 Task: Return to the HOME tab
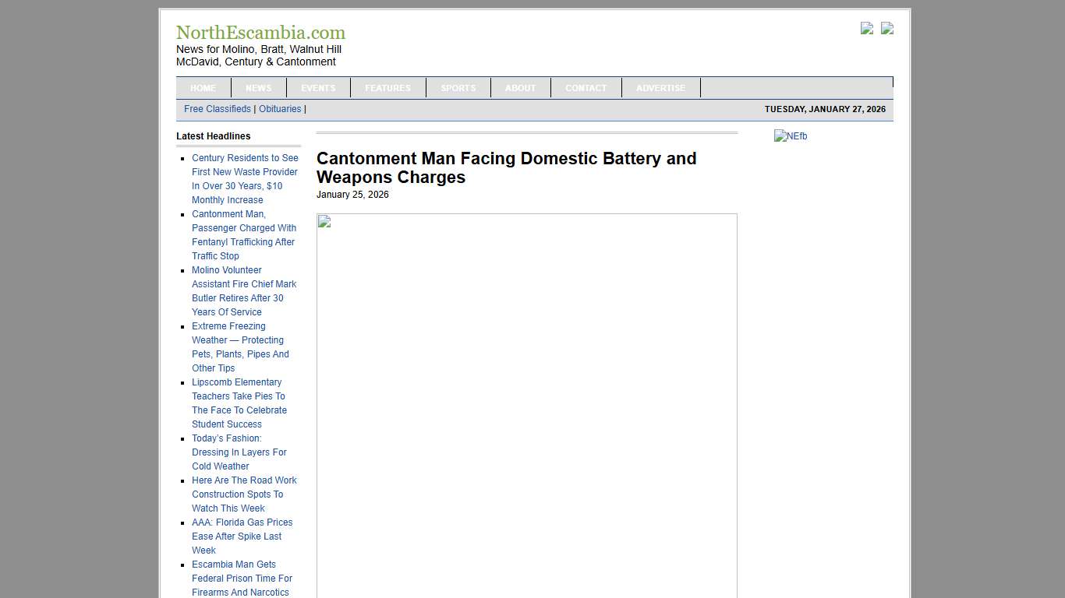tap(203, 87)
